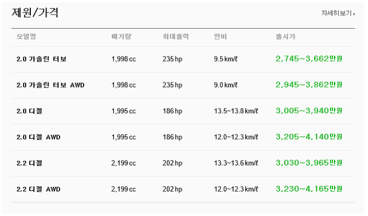The image size is (368, 216).
Task: Click the 3,230~4,165만원 price
Action: [x=309, y=189]
